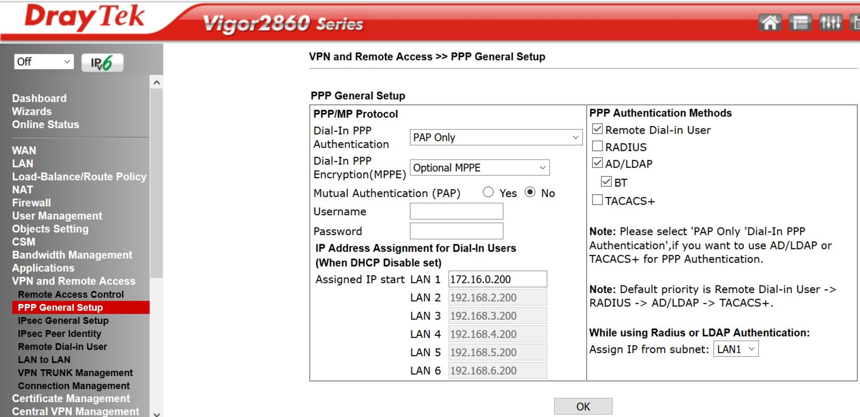860x417 pixels.
Task: Click the LAN 1 assigned IP start field
Action: pos(497,279)
